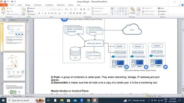Open the Shape Outline dropdown
This screenshot has height=103, width=184.
149,11
